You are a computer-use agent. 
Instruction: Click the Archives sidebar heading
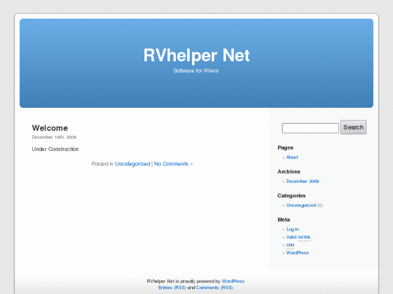tap(289, 172)
